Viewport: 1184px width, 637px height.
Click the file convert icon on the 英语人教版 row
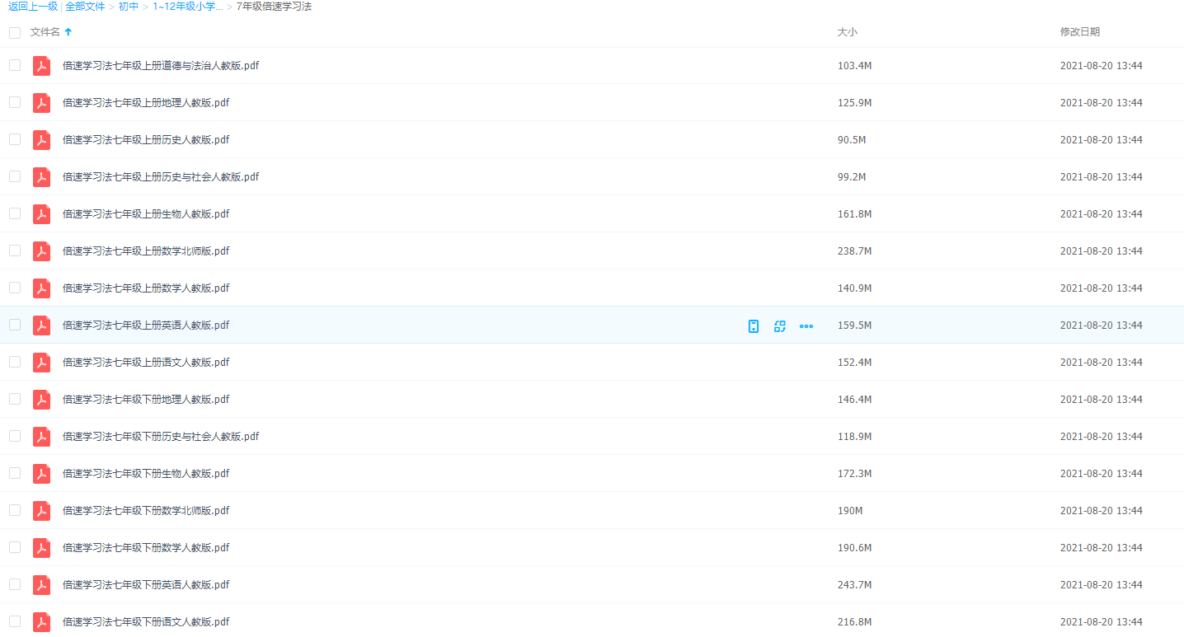(x=779, y=326)
